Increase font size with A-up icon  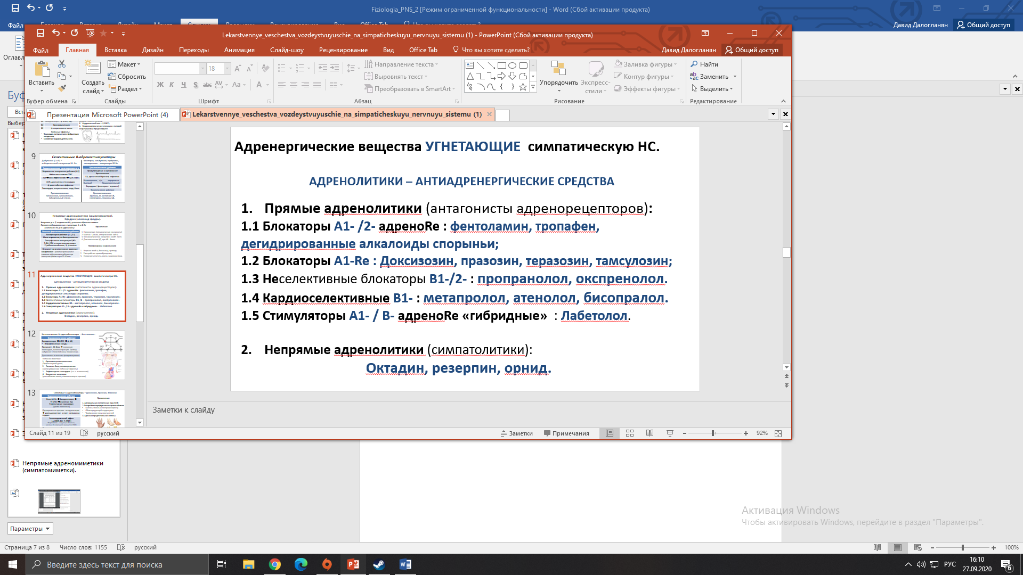pyautogui.click(x=238, y=69)
